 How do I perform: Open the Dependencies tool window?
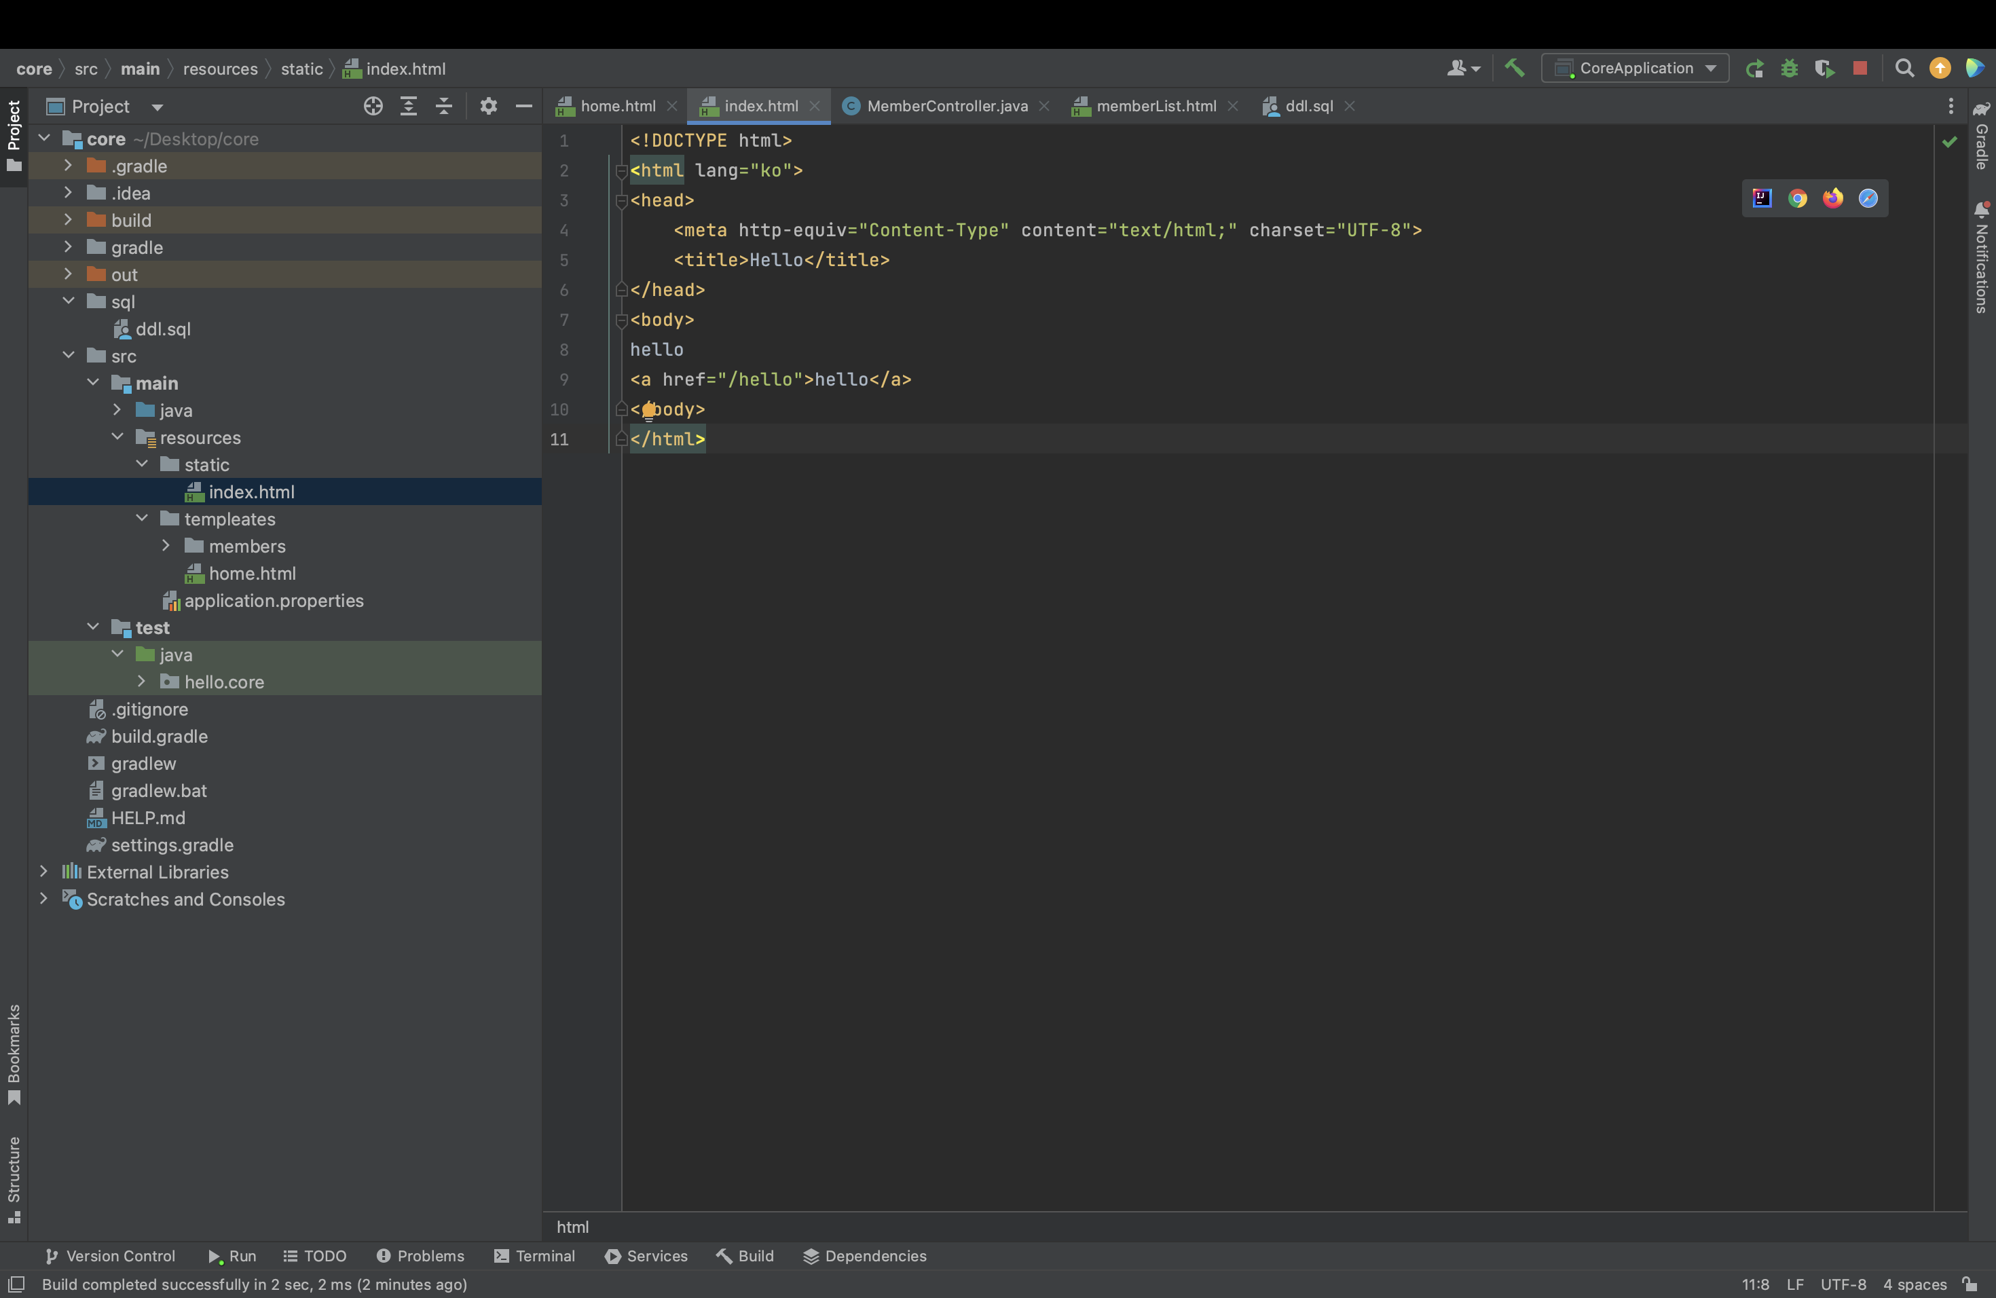point(865,1255)
